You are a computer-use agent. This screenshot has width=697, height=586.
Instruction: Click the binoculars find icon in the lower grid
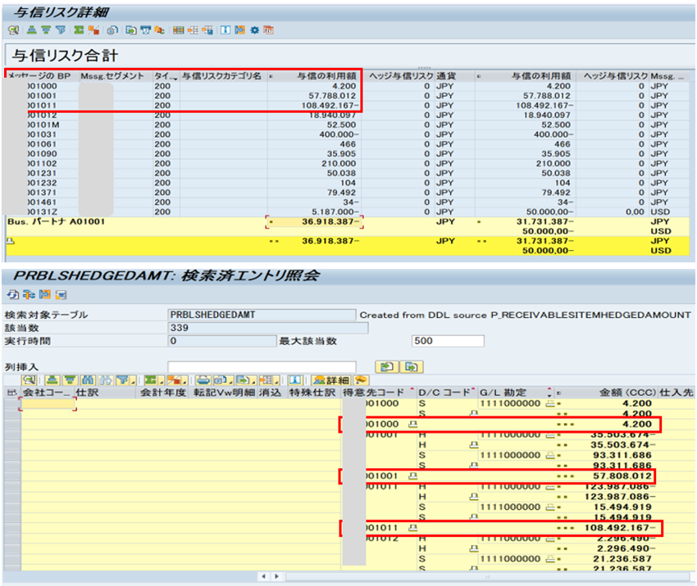click(88, 380)
